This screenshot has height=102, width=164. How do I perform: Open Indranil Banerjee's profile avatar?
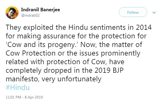(12, 13)
